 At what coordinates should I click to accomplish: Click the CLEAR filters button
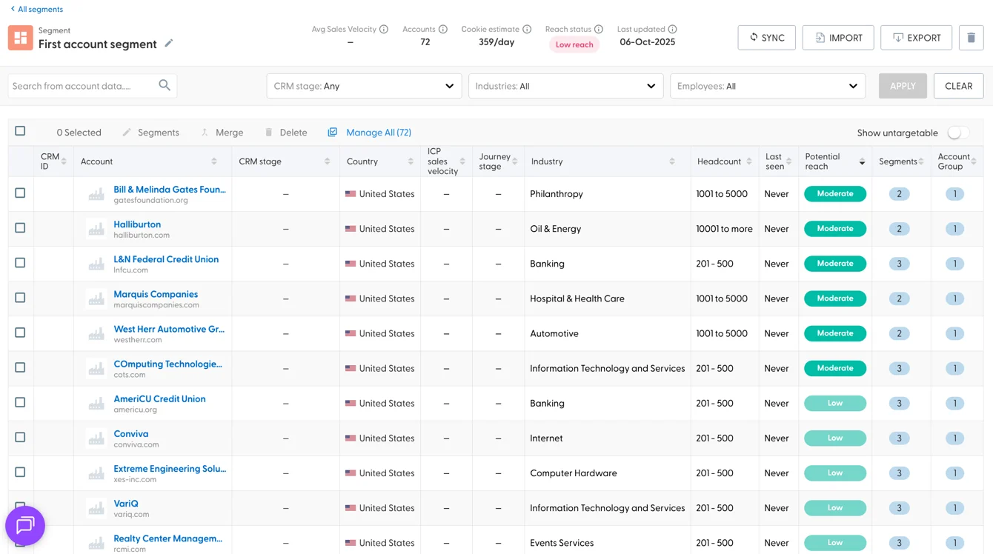tap(958, 86)
